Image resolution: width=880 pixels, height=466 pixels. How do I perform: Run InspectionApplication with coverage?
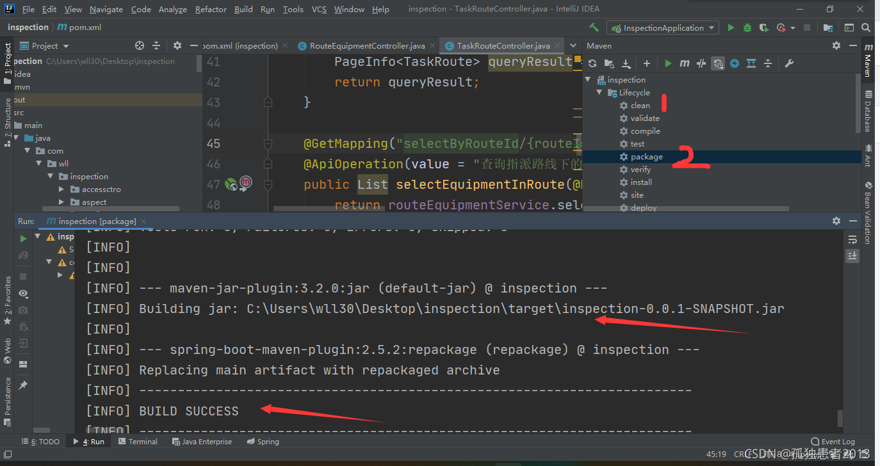[x=763, y=28]
